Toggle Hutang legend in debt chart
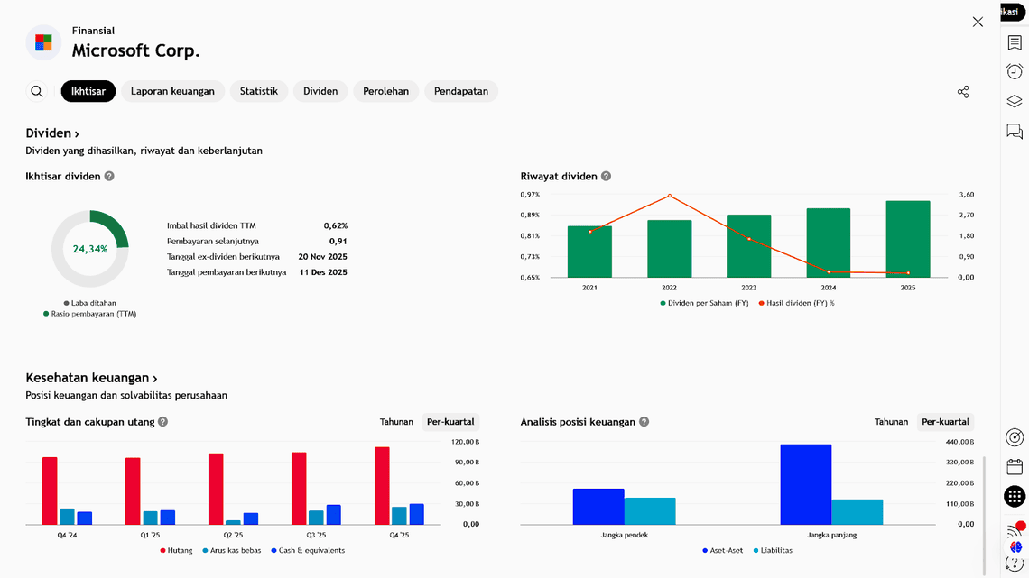 coord(176,550)
